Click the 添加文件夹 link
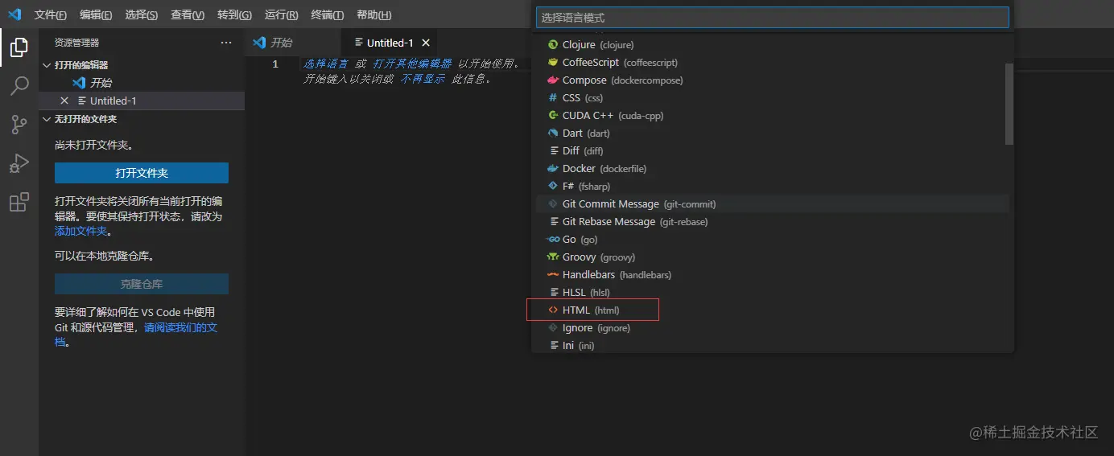Screen dimensions: 1114x456 tap(80, 231)
